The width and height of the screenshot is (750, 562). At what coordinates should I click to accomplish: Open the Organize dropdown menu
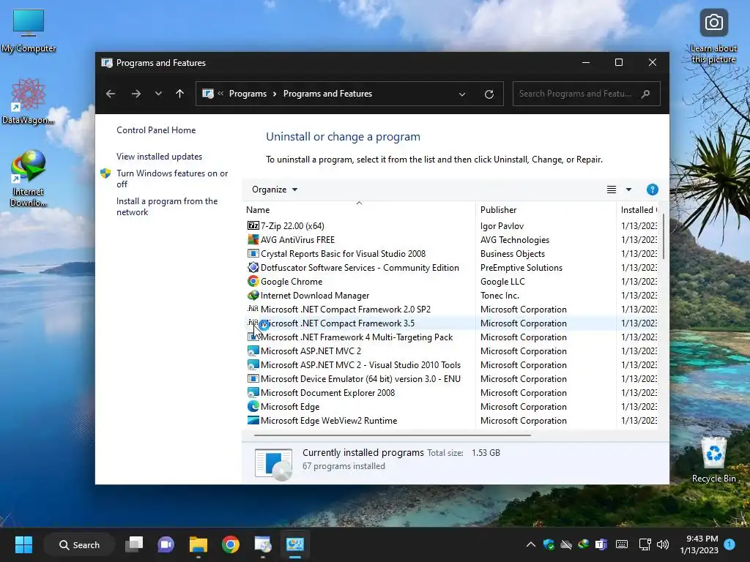tap(275, 190)
